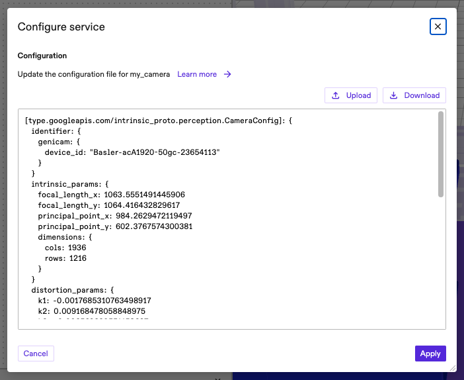This screenshot has height=380, width=464.
Task: Click the arrow icon beside Learn more
Action: [x=227, y=74]
